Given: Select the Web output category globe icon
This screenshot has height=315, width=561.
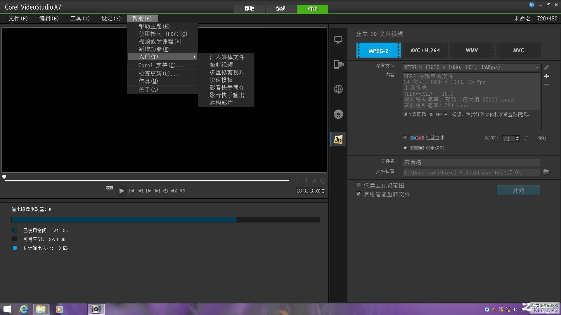Looking at the screenshot, I should 338,89.
